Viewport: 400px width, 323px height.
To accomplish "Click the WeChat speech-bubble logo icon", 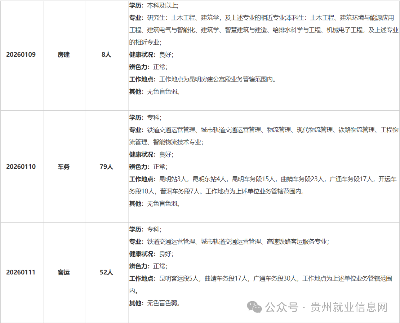I will pos(253,308).
